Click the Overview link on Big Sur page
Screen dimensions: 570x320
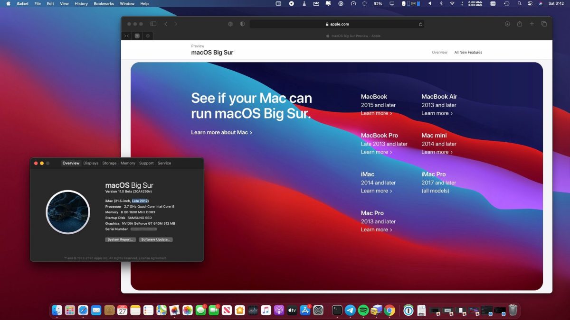(x=439, y=53)
